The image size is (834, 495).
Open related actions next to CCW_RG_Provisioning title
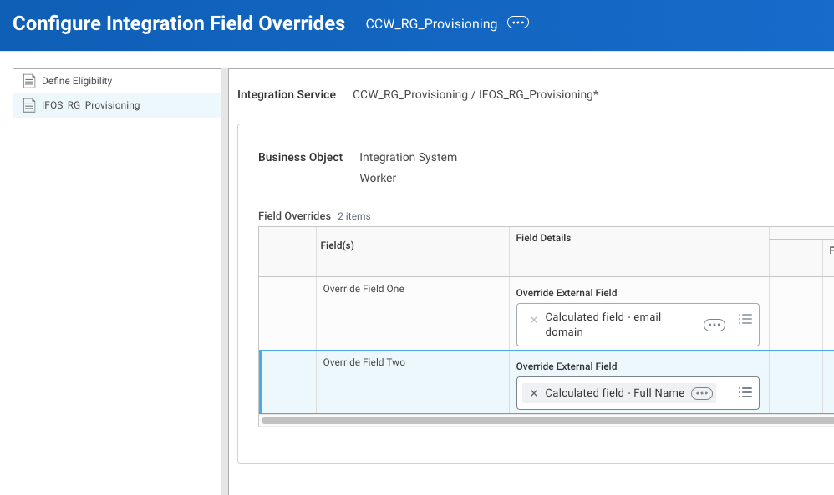[x=517, y=23]
